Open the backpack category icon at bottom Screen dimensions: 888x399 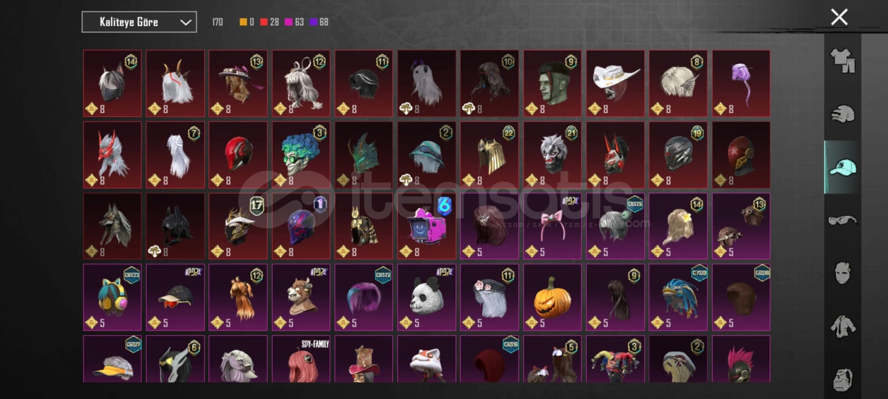pos(842,379)
